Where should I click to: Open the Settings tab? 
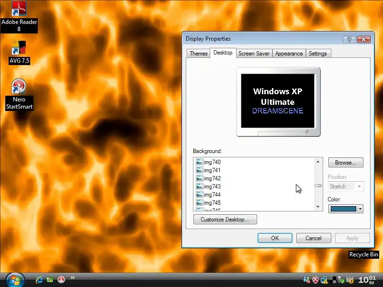point(317,54)
